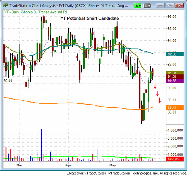Click the top red down arrow drawing

coord(155,86)
